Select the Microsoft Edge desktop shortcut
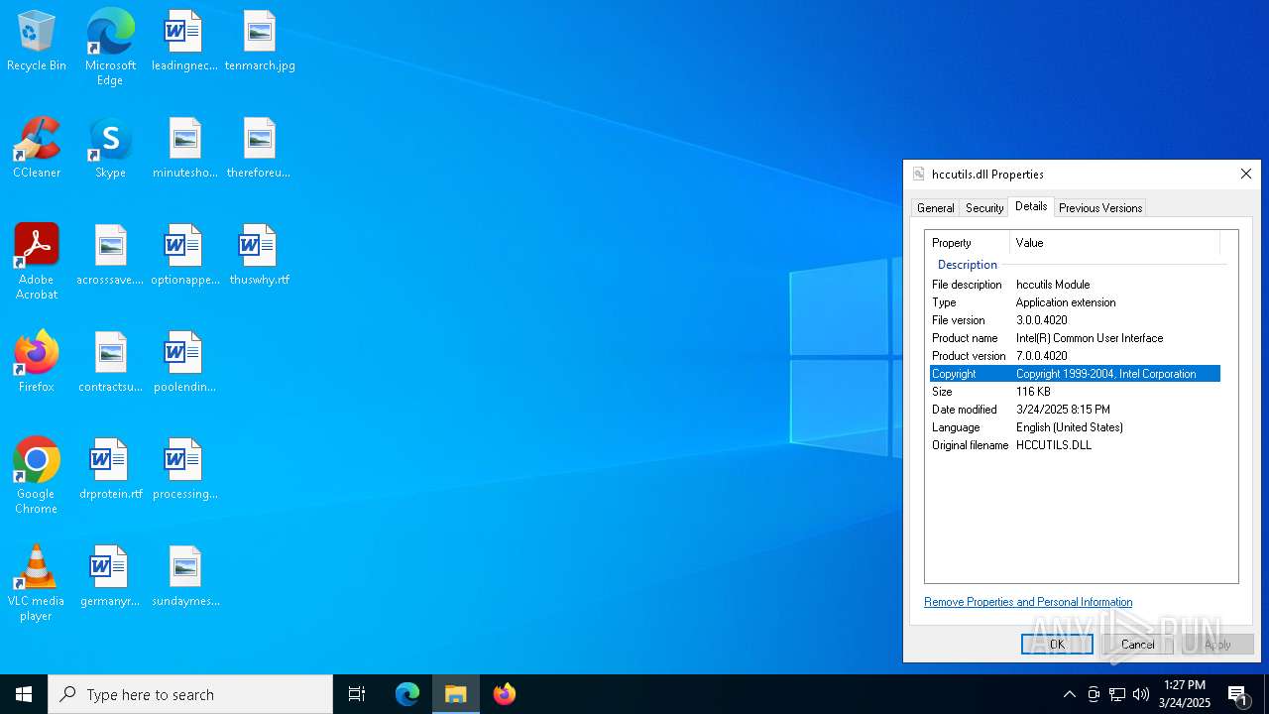Image resolution: width=1269 pixels, height=714 pixels. tap(110, 48)
